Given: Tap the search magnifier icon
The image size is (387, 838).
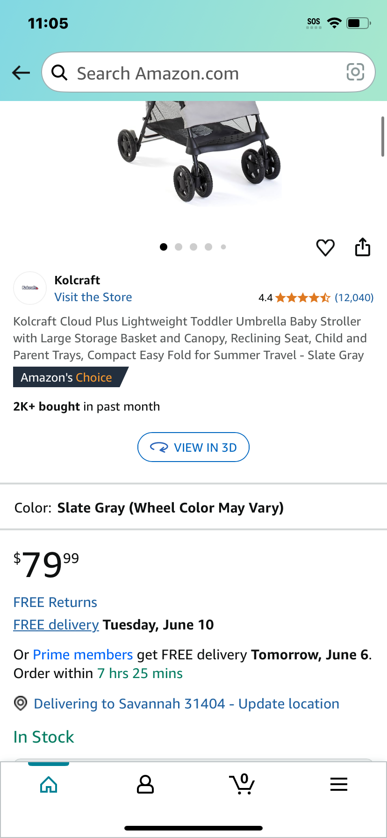Looking at the screenshot, I should coord(59,72).
